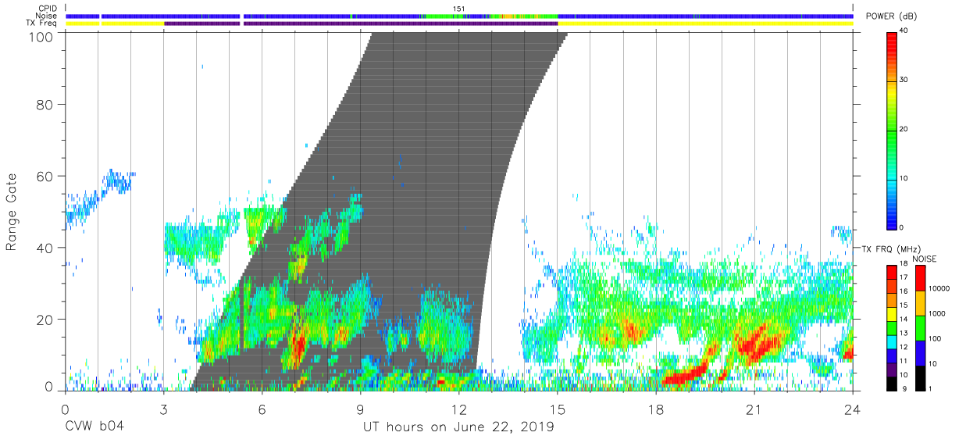The height and width of the screenshot is (443, 959).
Task: Select the vertical POWER rainbow color scale
Action: click(891, 130)
